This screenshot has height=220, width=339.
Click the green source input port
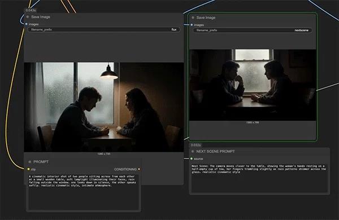point(192,159)
